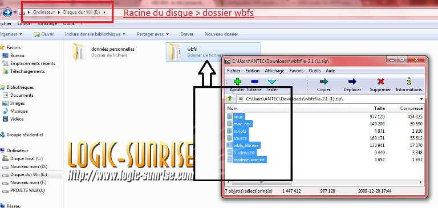Open the Outils menu in 7-Zip
Viewport: 438px width, 208px height.
coord(314,71)
